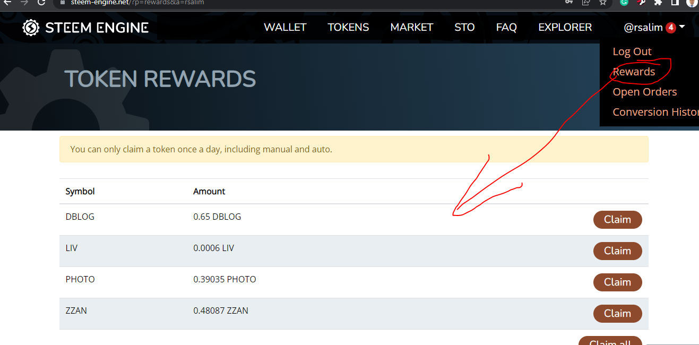Click the PHOTO symbol cell

[80, 279]
